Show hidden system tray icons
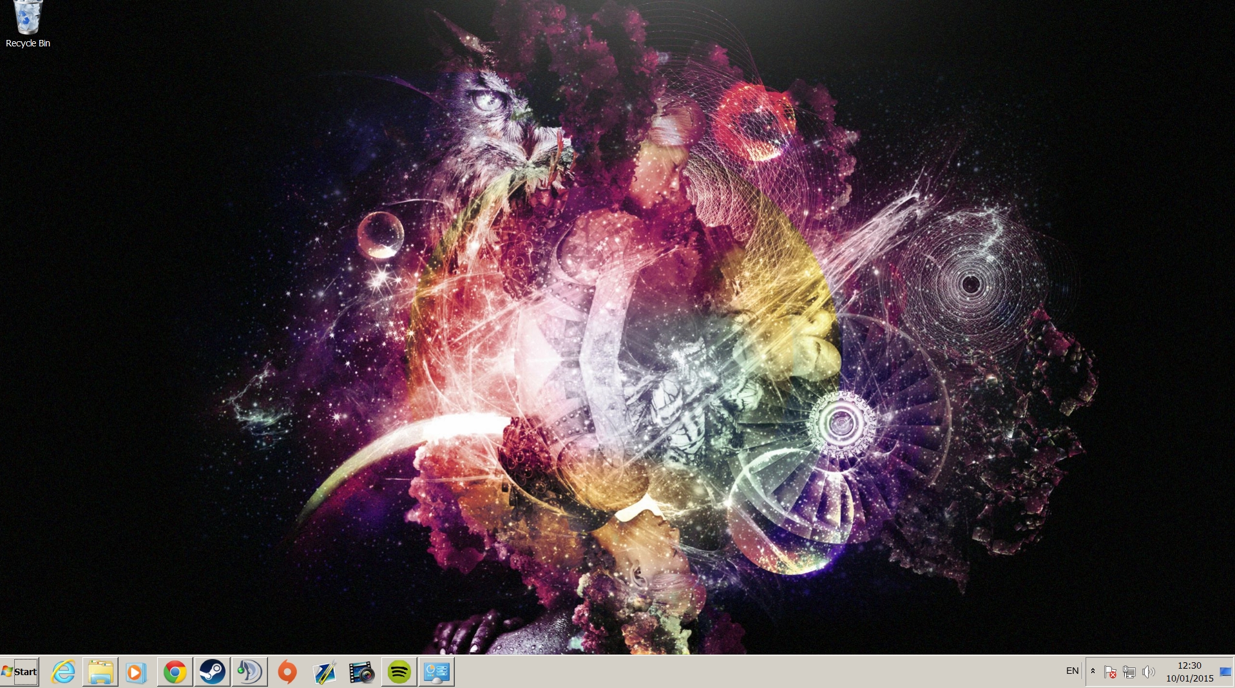Screen dimensions: 1235x688 point(1093,671)
